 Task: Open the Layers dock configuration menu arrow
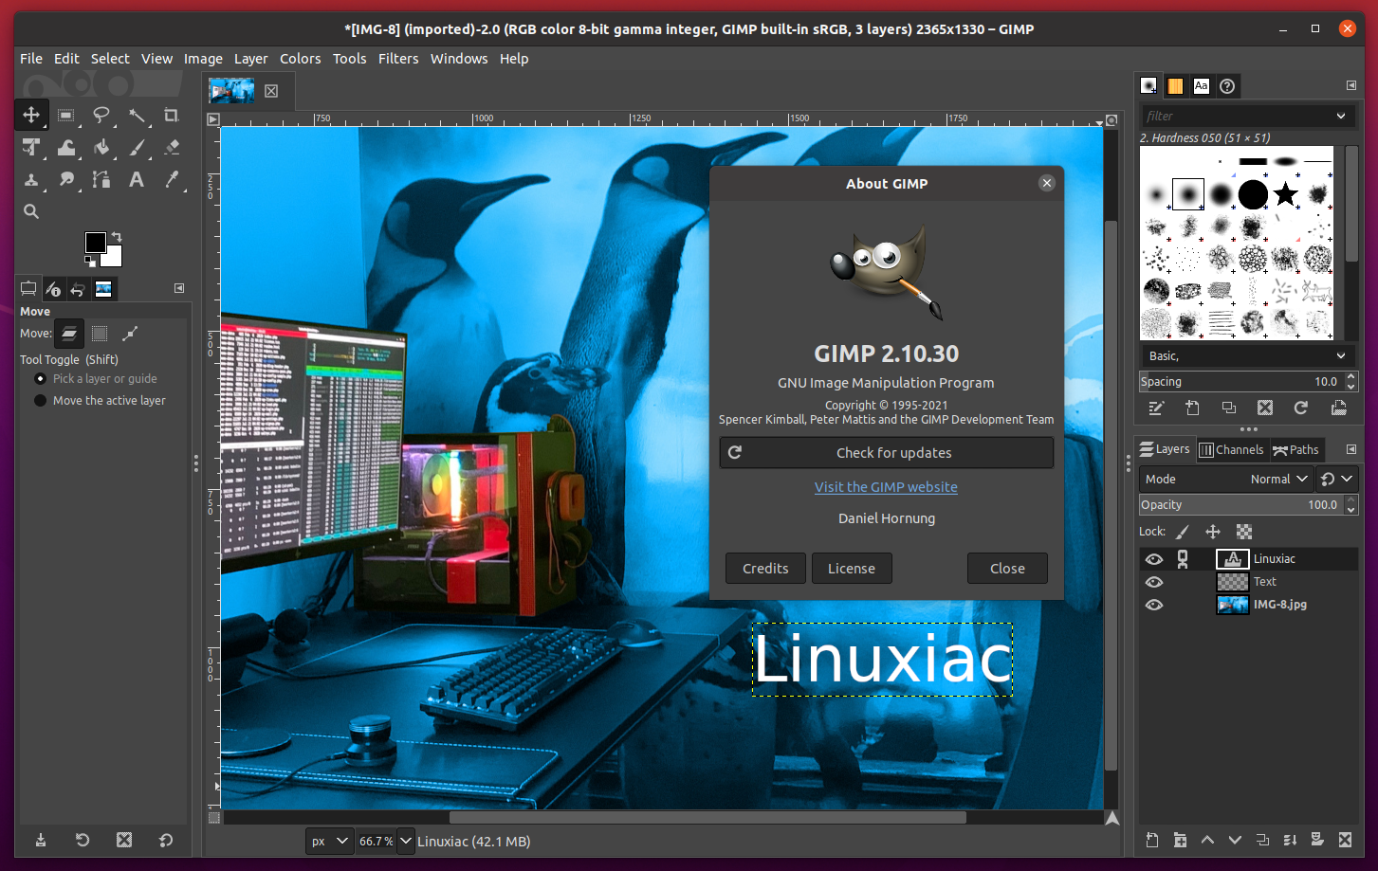click(x=1351, y=449)
